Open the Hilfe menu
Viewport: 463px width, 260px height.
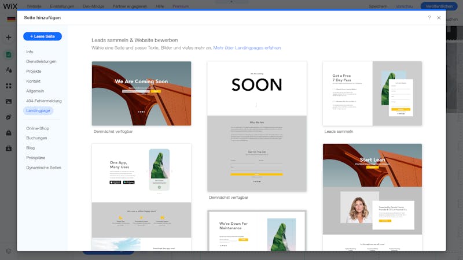(160, 6)
